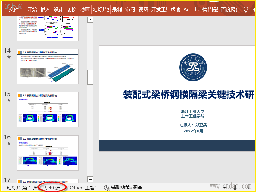Screen dimensions: 256x192
Task: Select the slide 17 thumbnail
Action: (x=48, y=181)
